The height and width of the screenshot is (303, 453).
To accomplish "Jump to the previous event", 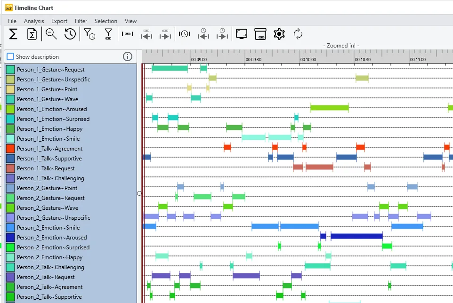I will click(146, 34).
